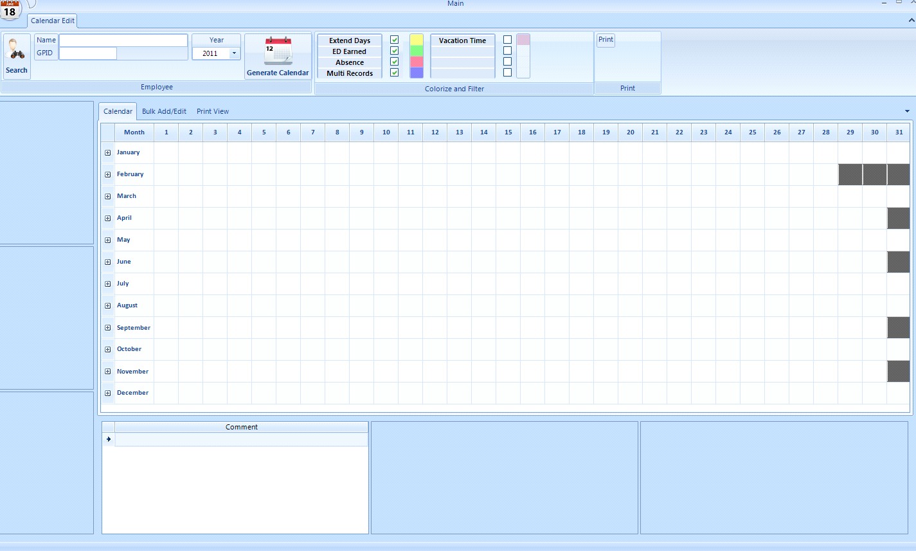Switch to the Print View tab
Image resolution: width=916 pixels, height=551 pixels.
tap(213, 111)
